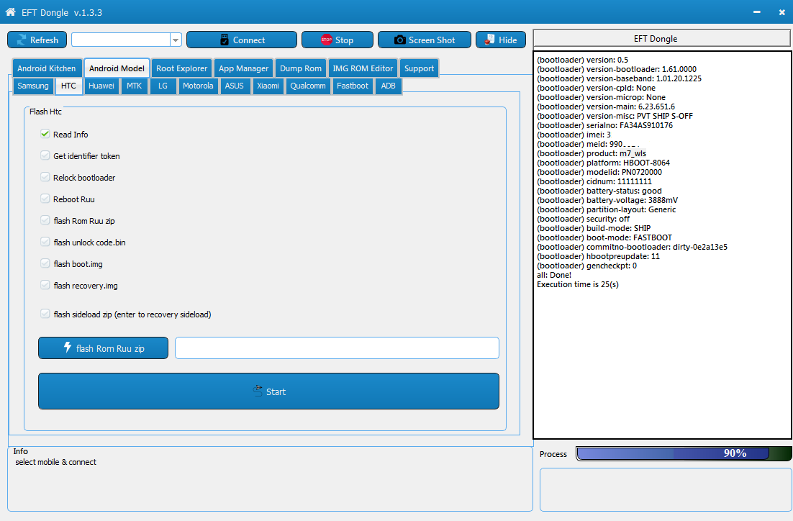The width and height of the screenshot is (793, 521).
Task: Minimize the EFT Dongle window
Action: coord(756,12)
